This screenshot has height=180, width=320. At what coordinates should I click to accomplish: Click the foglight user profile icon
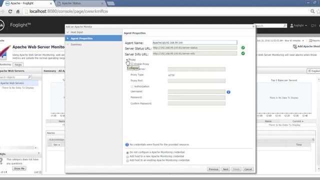click(292, 25)
